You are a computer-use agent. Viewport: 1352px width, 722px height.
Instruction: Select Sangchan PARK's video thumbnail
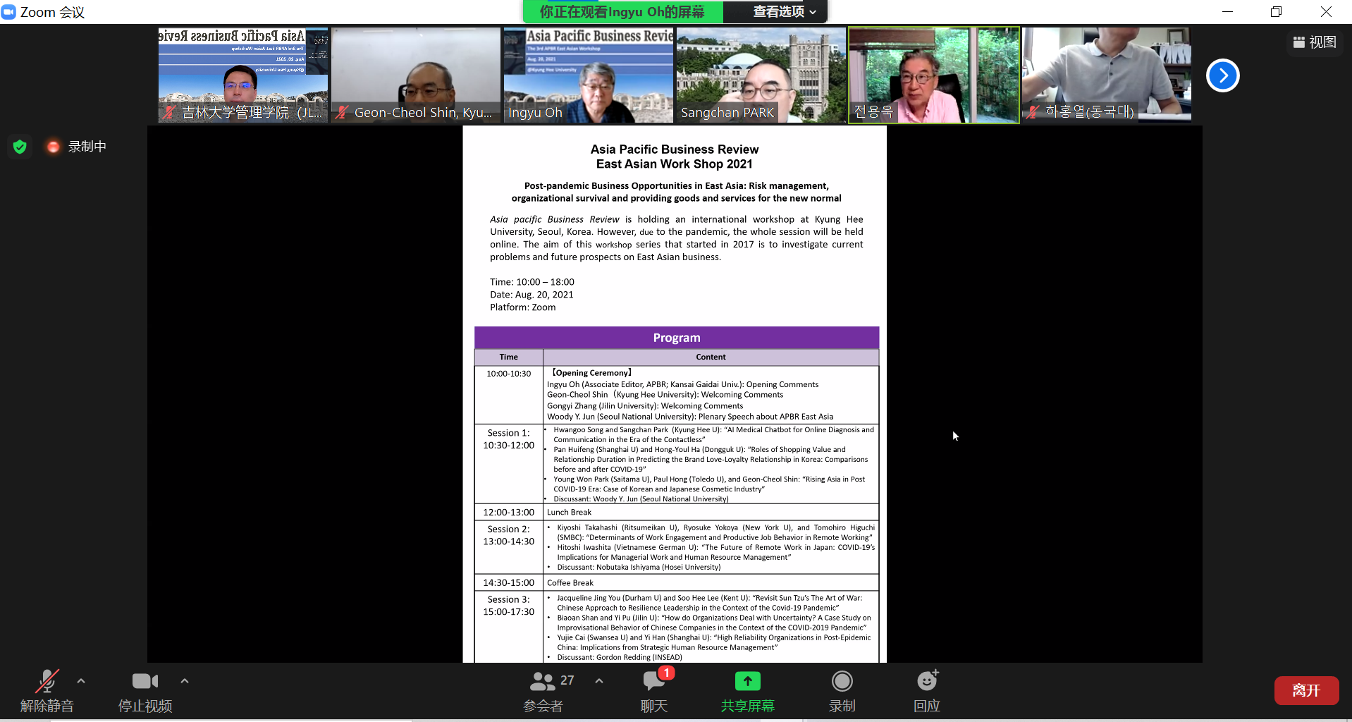[761, 75]
